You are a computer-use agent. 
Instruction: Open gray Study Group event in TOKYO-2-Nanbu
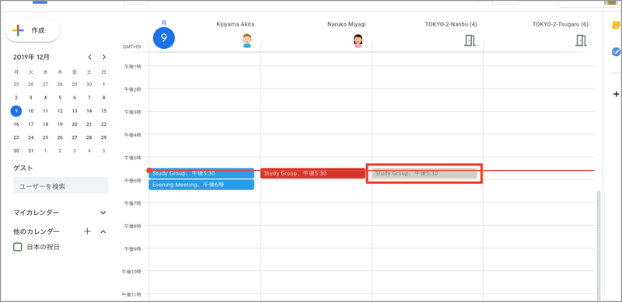424,173
